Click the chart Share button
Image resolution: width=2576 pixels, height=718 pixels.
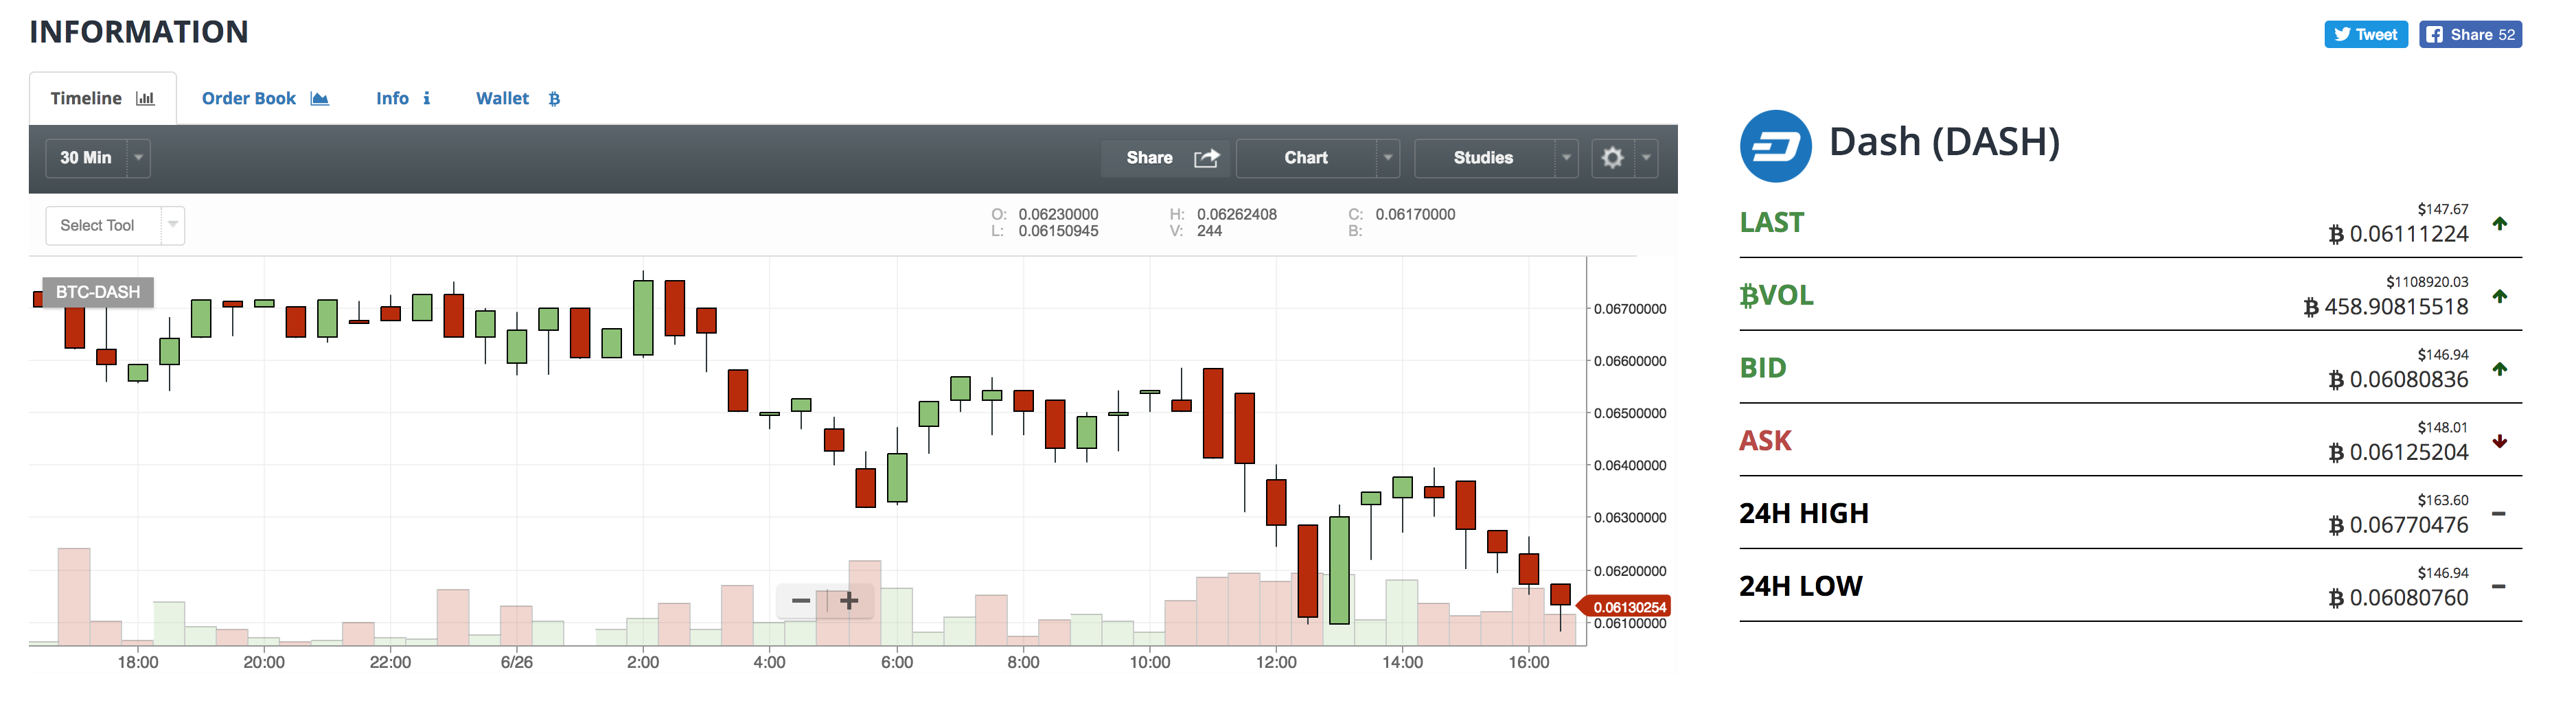[1166, 158]
